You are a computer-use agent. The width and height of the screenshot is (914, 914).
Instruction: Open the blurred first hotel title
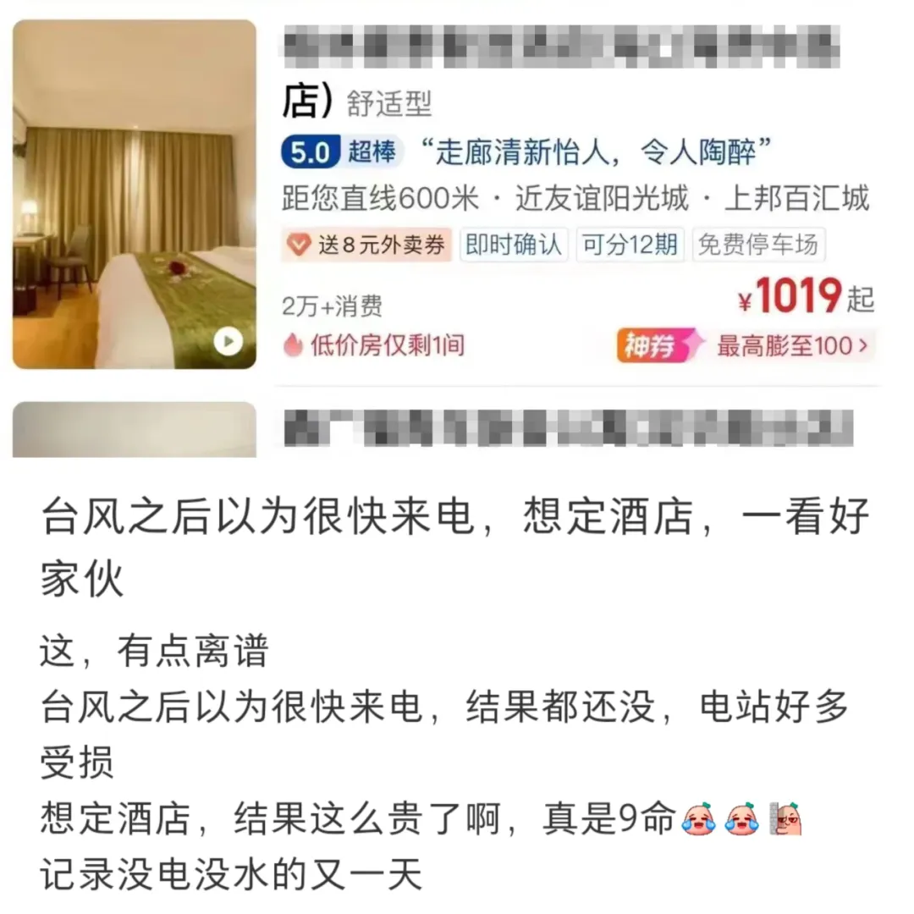point(561,47)
